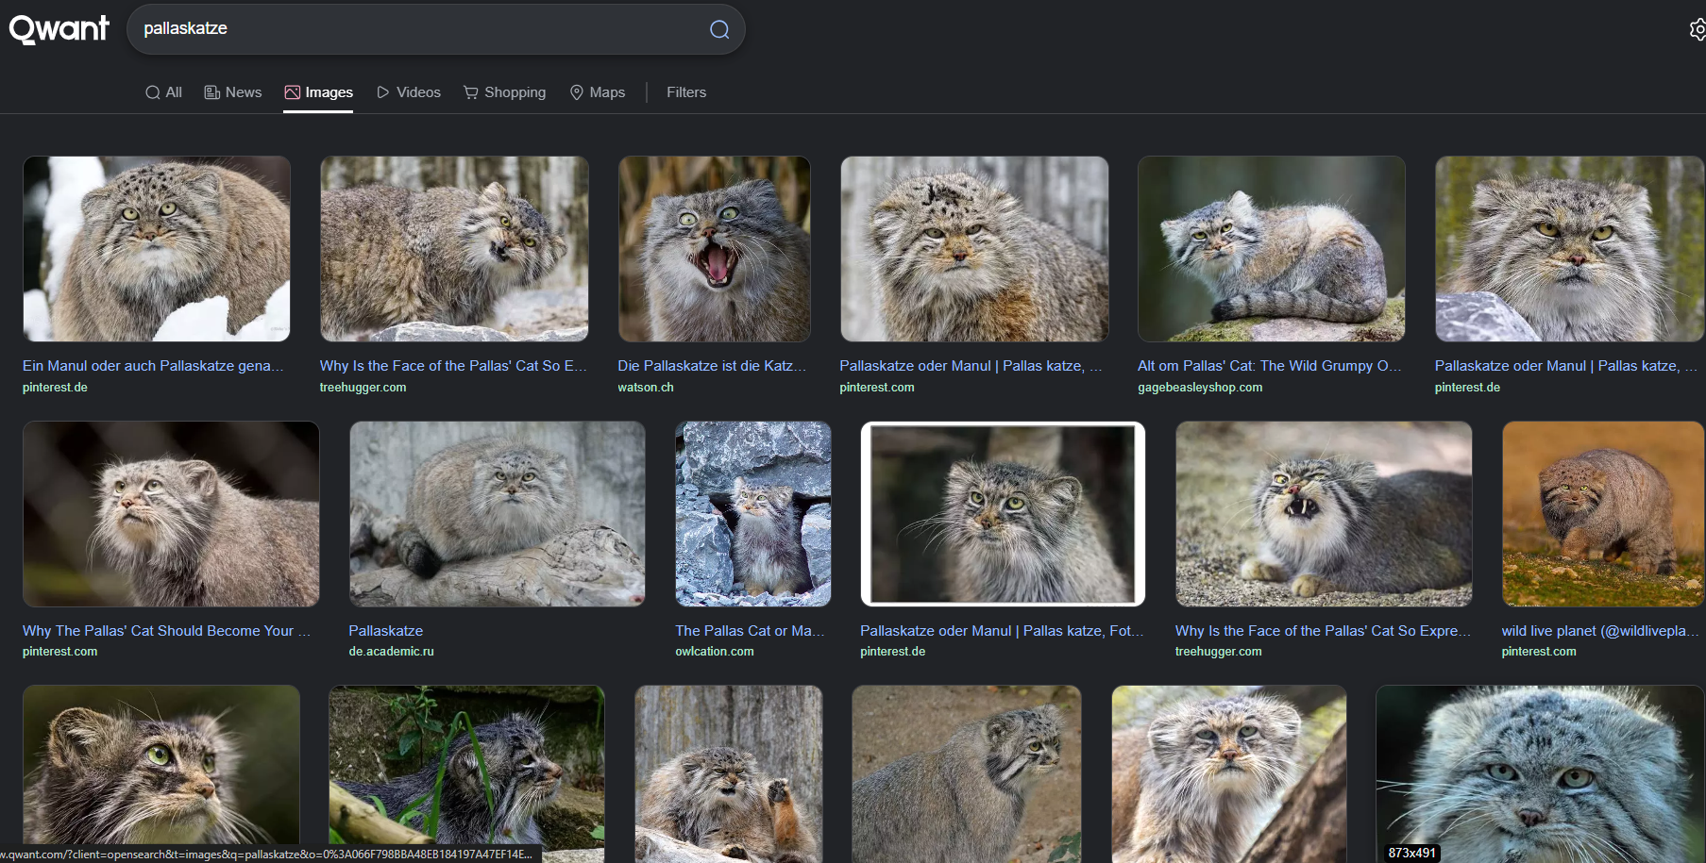Click the Images tab
The image size is (1706, 863).
point(318,92)
